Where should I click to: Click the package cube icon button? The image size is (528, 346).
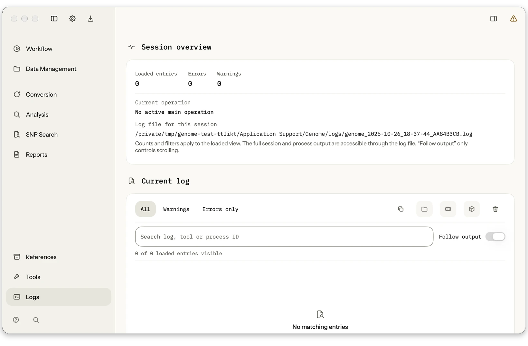click(x=472, y=209)
